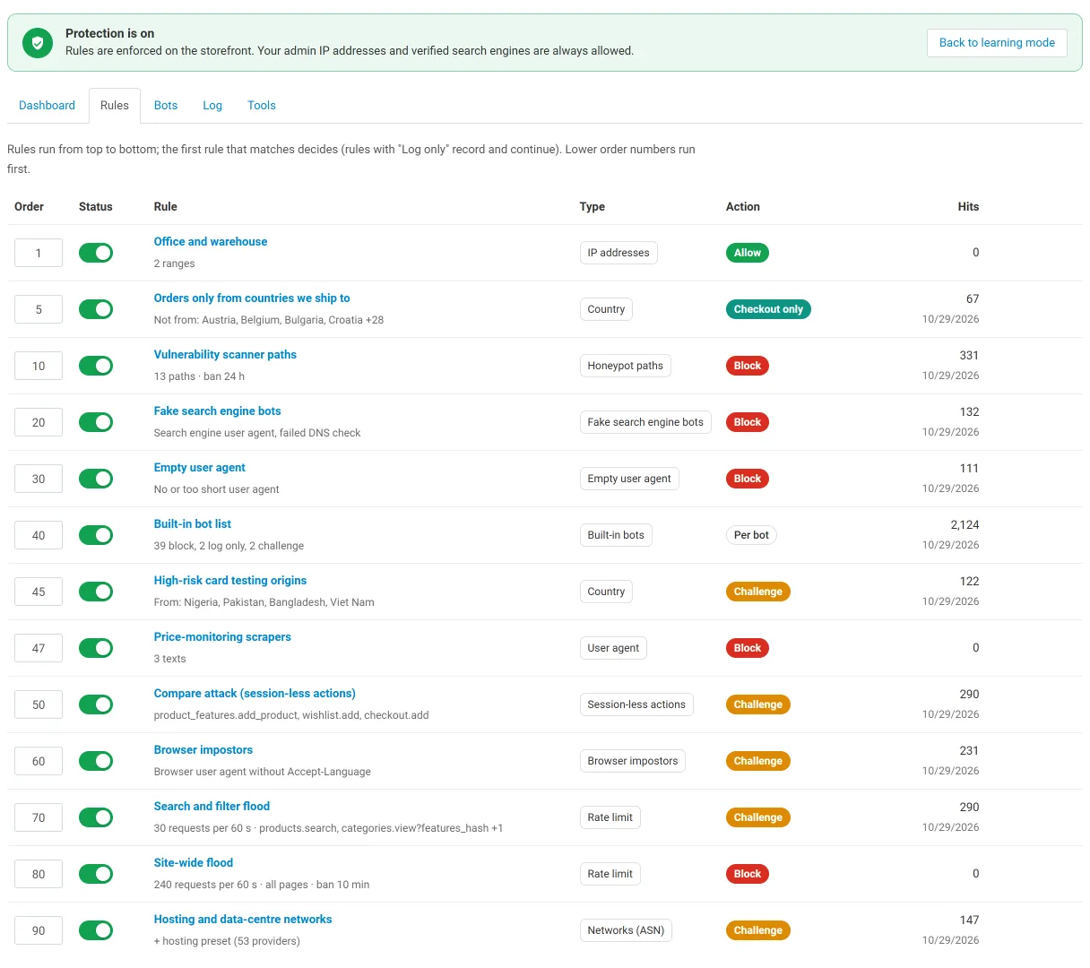Open the Browser impostors rule link
Viewport: 1090px width, 968px height.
click(203, 750)
